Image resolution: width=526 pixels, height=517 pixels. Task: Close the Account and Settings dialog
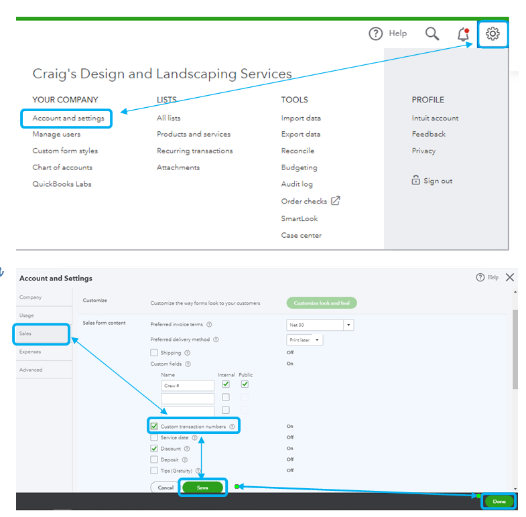(x=509, y=278)
